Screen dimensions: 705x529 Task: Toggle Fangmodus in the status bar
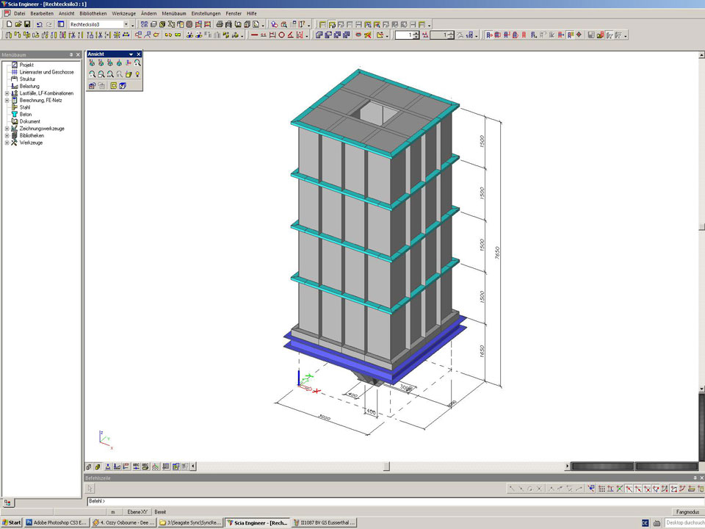[686, 511]
